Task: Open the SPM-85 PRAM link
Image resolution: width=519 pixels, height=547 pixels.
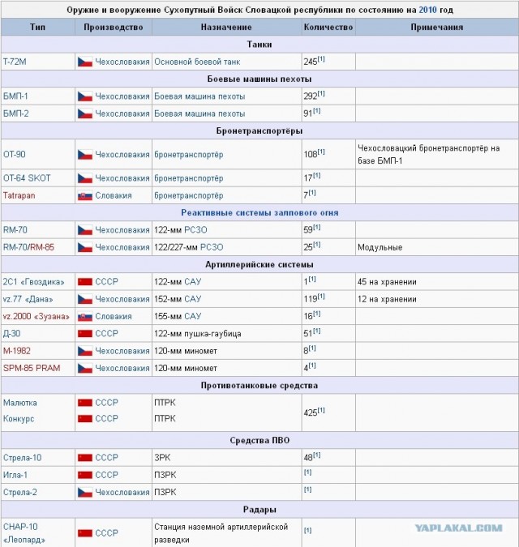Action: [32, 368]
